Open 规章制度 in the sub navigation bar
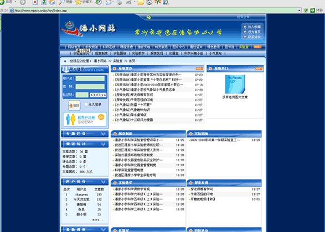Screen dimensions: 325x232 pos(101,53)
